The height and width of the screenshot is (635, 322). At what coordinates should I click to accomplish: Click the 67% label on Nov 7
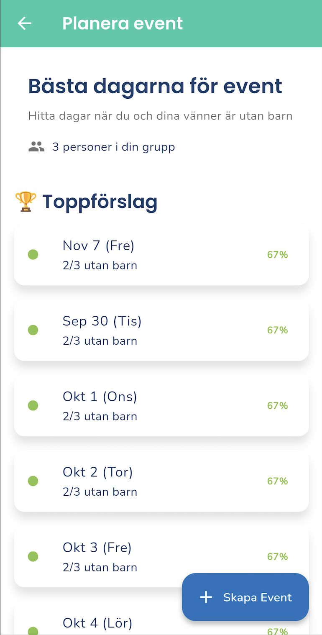pyautogui.click(x=277, y=254)
